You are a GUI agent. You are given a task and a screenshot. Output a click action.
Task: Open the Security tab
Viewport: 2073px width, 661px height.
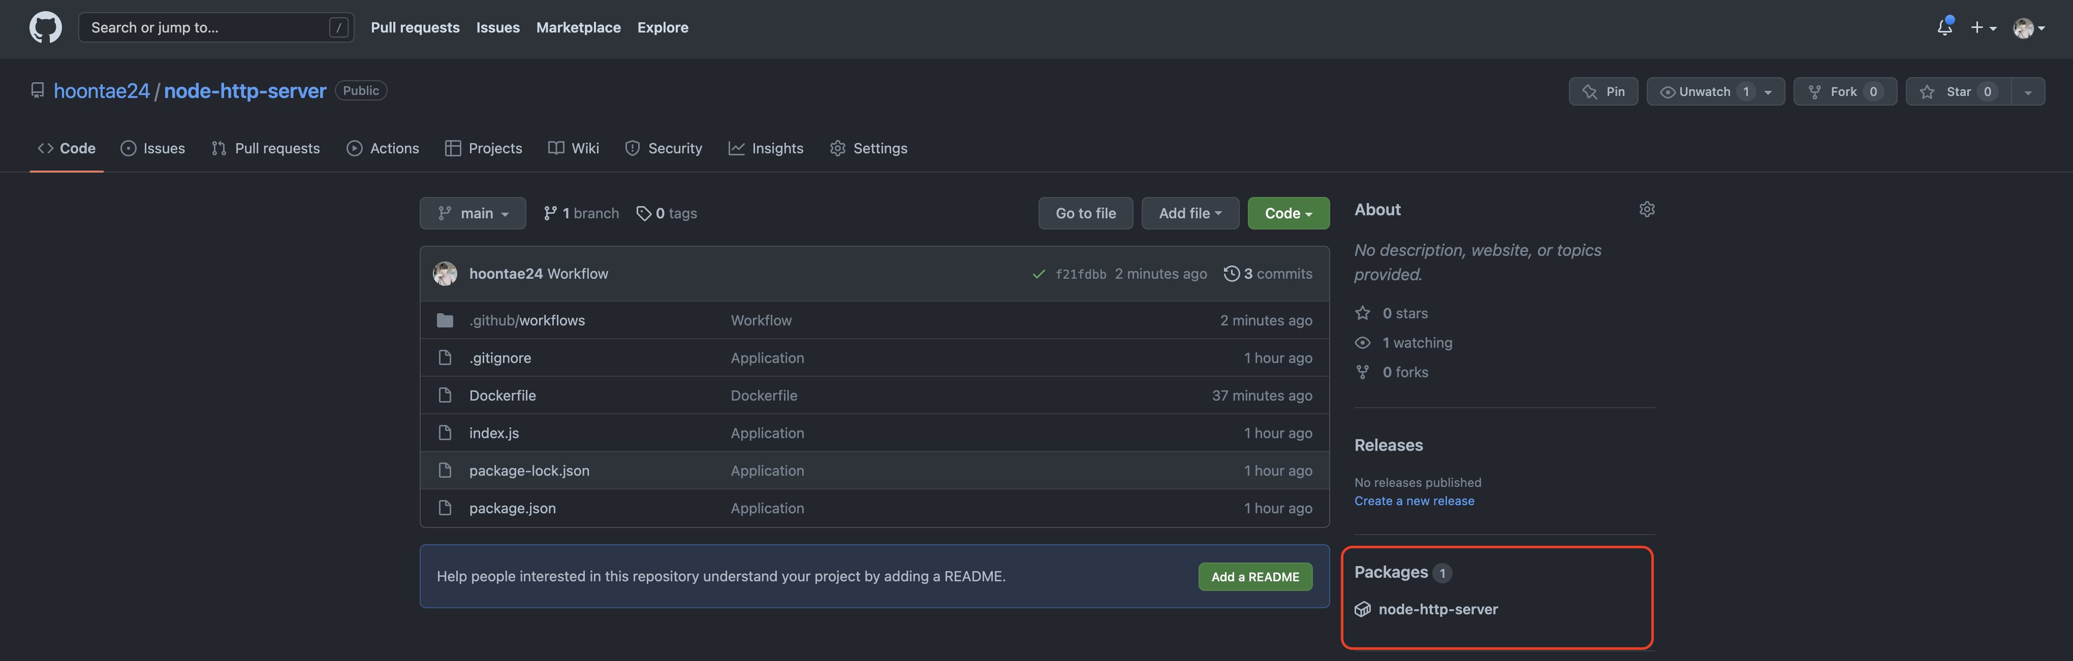coord(664,148)
